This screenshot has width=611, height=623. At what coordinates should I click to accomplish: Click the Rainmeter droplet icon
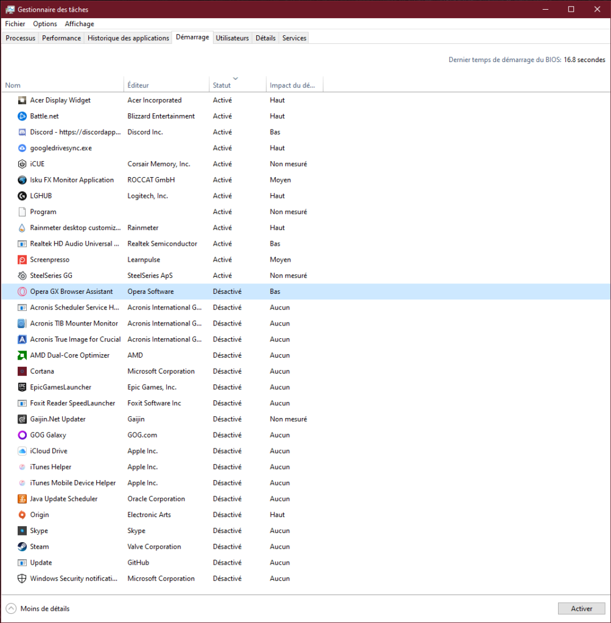coord(23,228)
